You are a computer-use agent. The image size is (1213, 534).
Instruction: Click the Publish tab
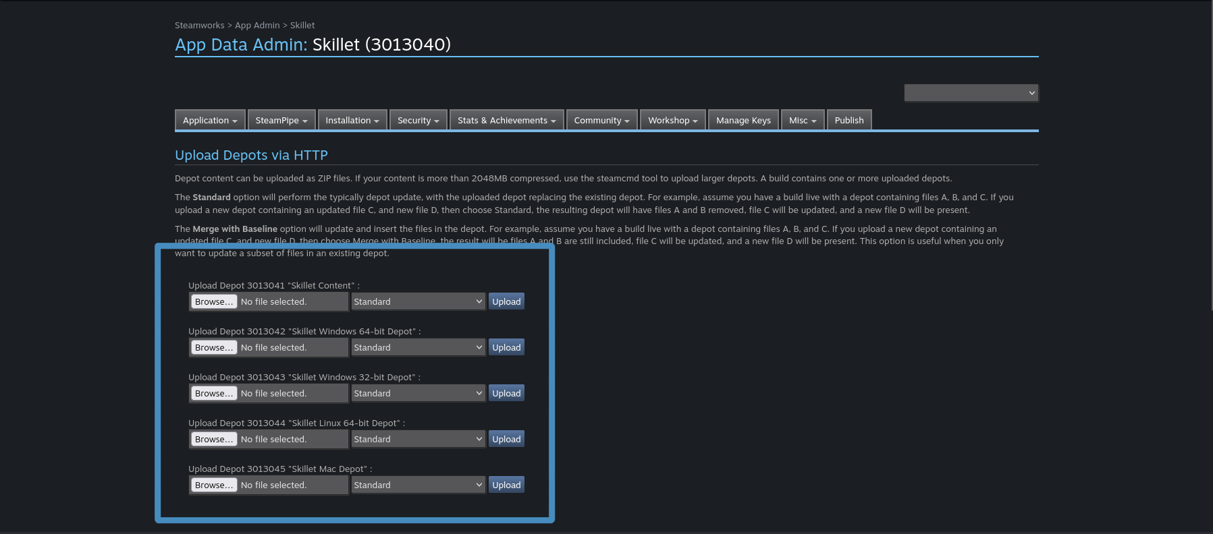tap(848, 120)
